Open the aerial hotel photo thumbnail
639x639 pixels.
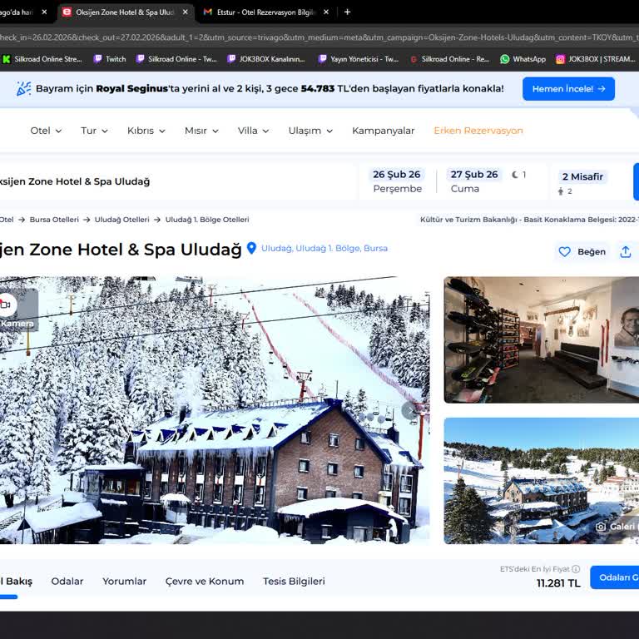[x=541, y=481]
